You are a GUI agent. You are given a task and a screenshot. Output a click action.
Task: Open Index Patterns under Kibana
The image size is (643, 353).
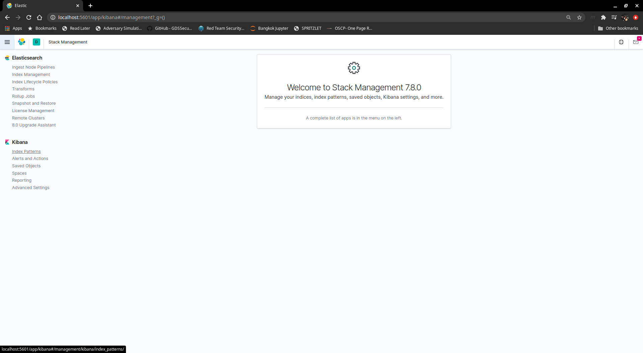coord(26,152)
